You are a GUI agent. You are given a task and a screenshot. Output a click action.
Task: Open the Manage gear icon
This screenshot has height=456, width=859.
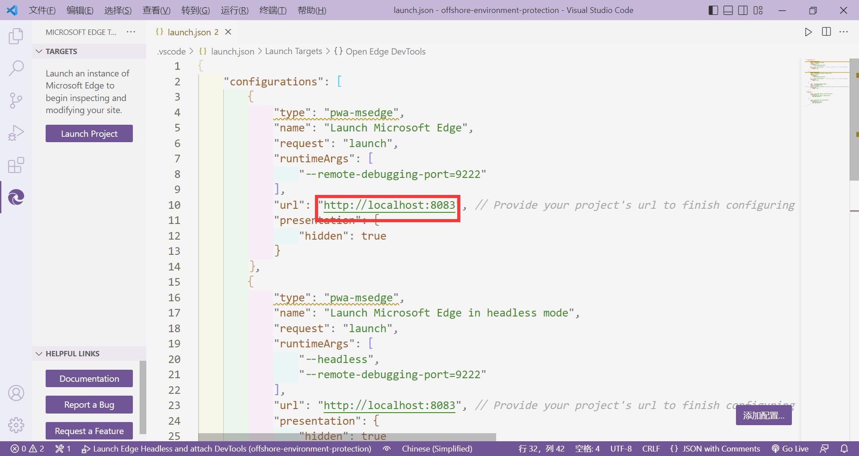point(16,425)
